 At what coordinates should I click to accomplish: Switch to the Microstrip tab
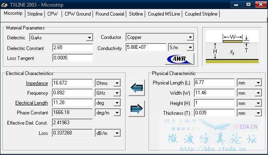tap(13, 13)
